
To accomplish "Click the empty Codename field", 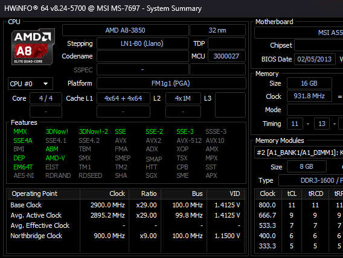I will 143,56.
